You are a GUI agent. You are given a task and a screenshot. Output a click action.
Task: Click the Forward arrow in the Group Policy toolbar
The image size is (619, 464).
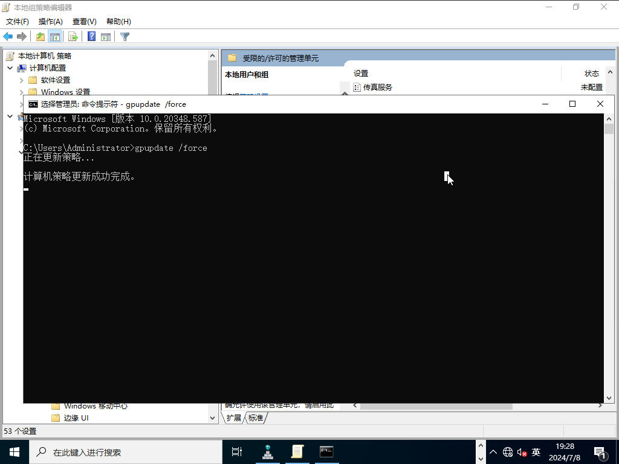tap(22, 37)
